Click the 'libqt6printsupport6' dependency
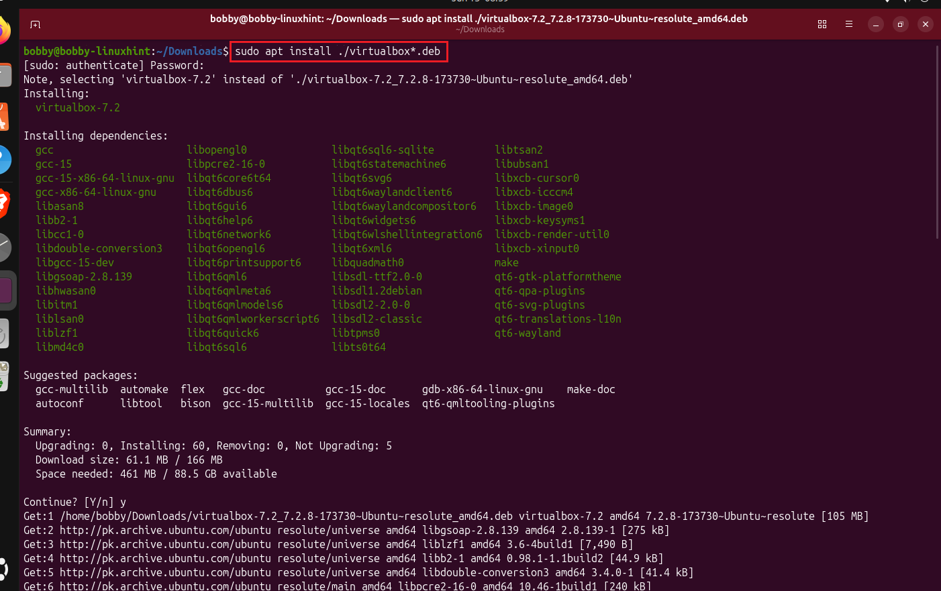 point(244,262)
